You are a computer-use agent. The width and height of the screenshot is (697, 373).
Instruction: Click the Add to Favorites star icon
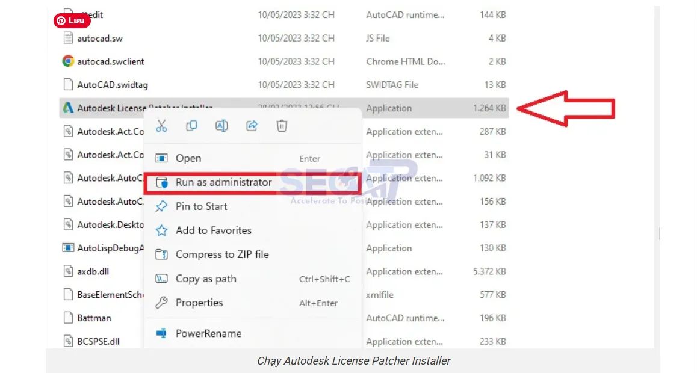click(x=161, y=230)
